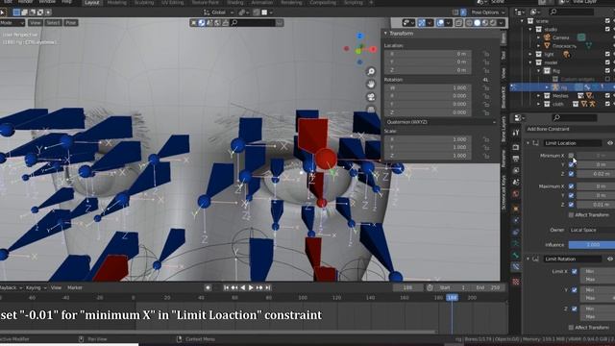Add a new workspace with plus button

click(x=371, y=2)
